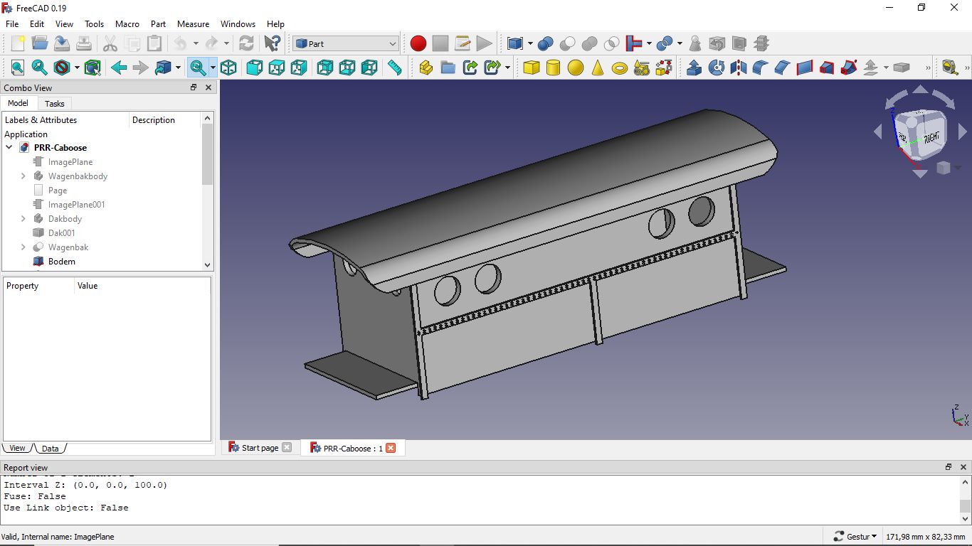Activate the Measure Distance ruler tool
This screenshot has width=972, height=546.
pos(394,68)
